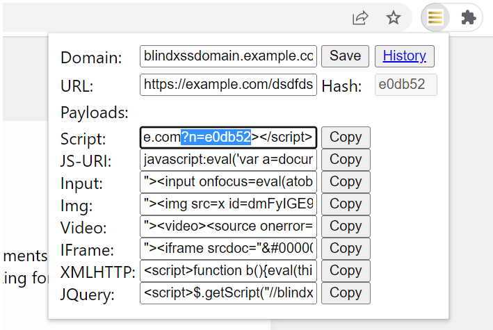Image resolution: width=493 pixels, height=330 pixels.
Task: Select the Input onfocus payload field
Action: click(228, 182)
